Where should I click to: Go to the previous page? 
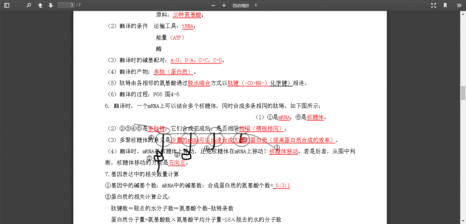coord(40,5)
